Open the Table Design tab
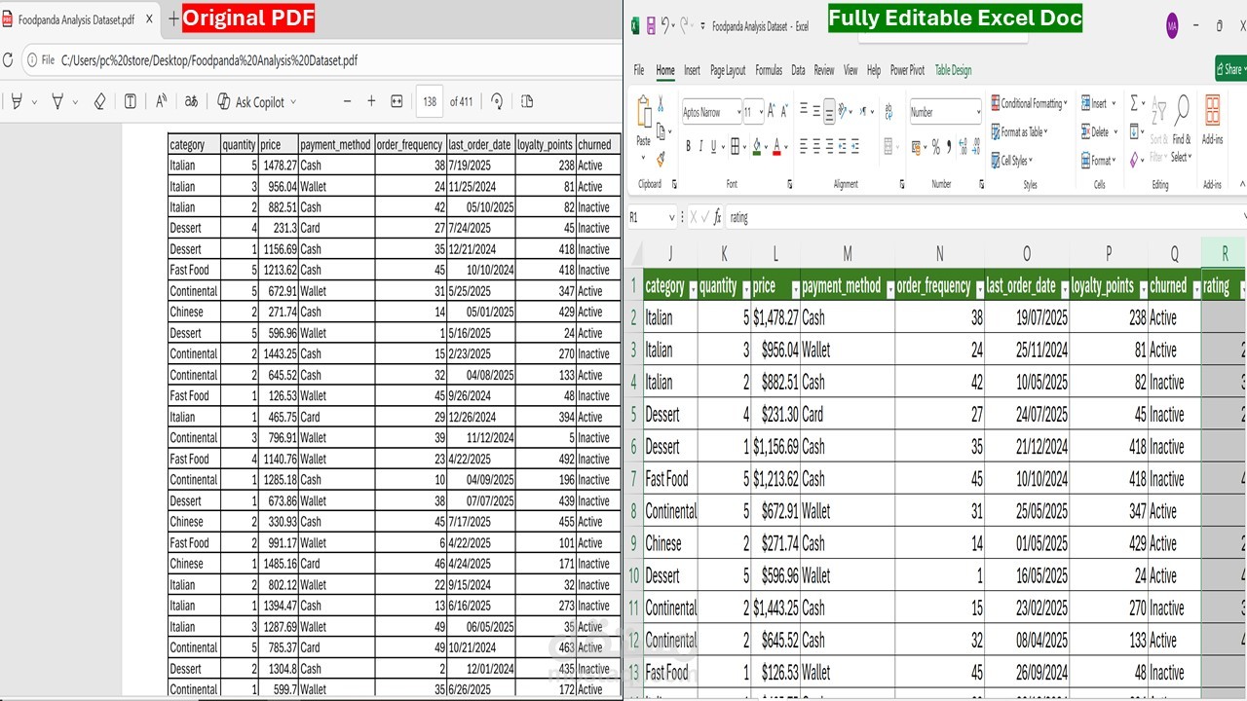 coord(953,70)
